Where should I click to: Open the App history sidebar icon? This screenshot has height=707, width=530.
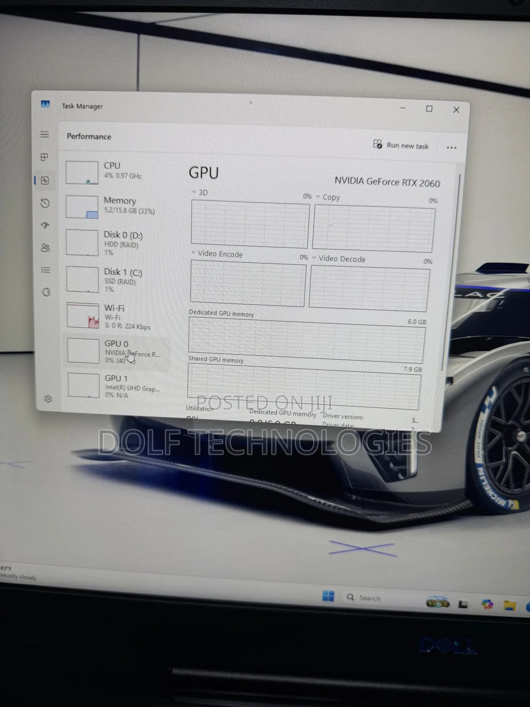click(x=45, y=203)
